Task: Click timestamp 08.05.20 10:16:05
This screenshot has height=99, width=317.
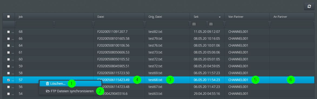Action: coord(207,39)
